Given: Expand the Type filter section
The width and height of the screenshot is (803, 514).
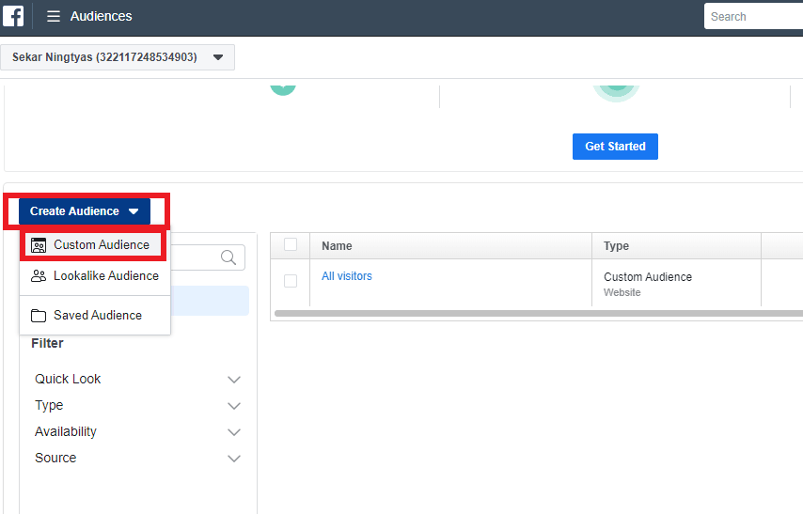Looking at the screenshot, I should coord(234,406).
